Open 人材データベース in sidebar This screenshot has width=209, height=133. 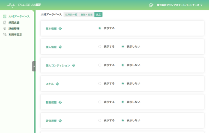(19, 16)
